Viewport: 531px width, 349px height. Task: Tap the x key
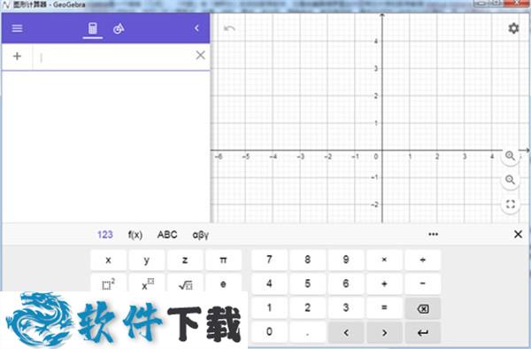[108, 260]
